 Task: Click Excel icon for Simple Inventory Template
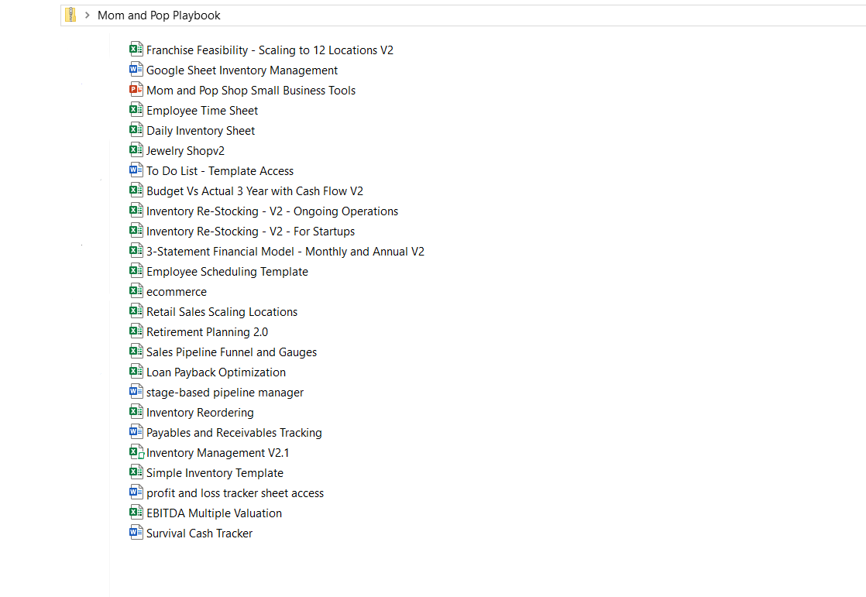pos(136,472)
